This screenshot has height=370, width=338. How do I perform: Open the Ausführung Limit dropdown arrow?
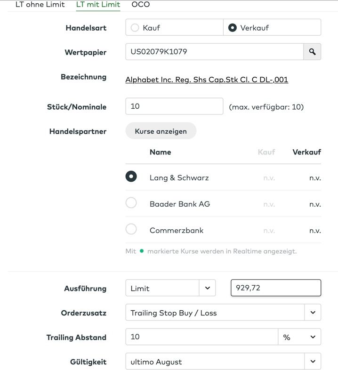tap(207, 288)
